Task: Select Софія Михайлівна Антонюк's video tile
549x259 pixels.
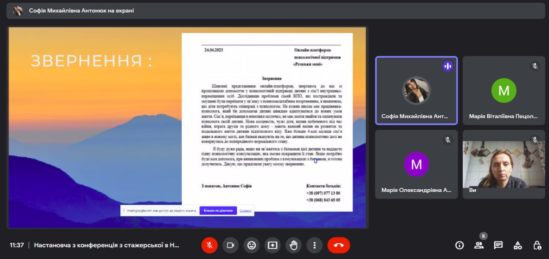Action: [416, 90]
